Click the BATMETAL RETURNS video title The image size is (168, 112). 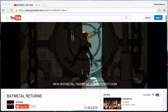[24, 96]
